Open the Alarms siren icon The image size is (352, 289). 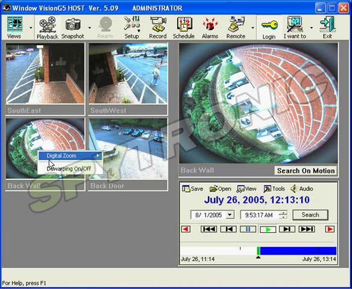click(x=210, y=28)
